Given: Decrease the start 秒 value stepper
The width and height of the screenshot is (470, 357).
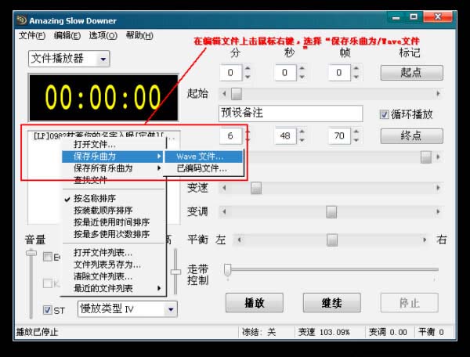Looking at the screenshot, I should 302,77.
